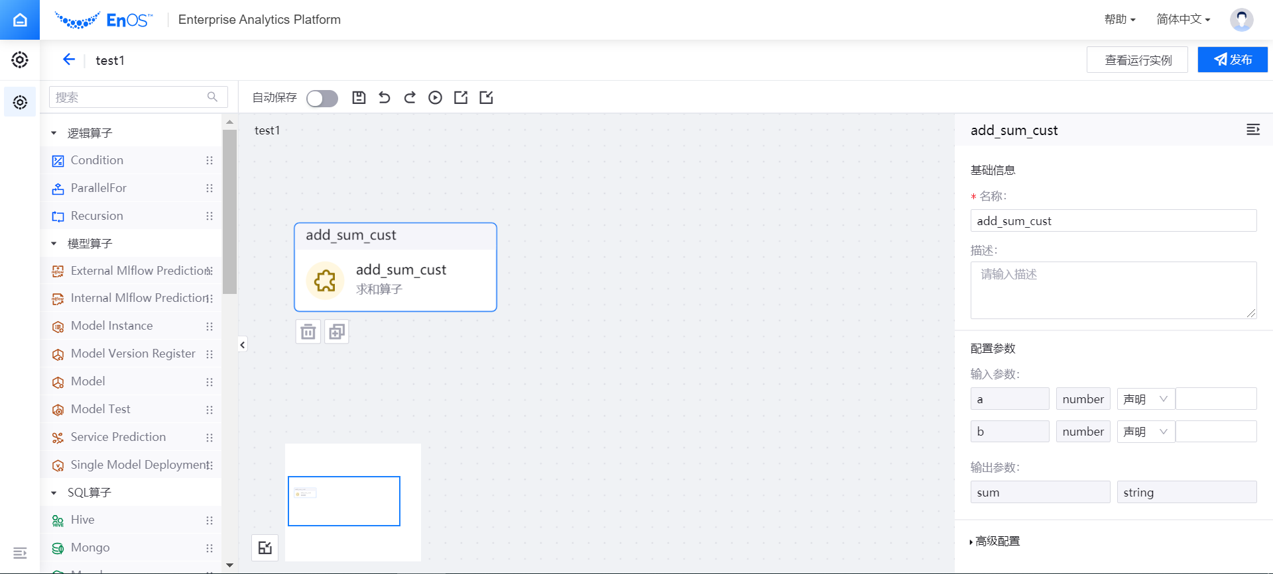This screenshot has width=1273, height=574.
Task: Click the undo icon in toolbar
Action: click(x=385, y=98)
